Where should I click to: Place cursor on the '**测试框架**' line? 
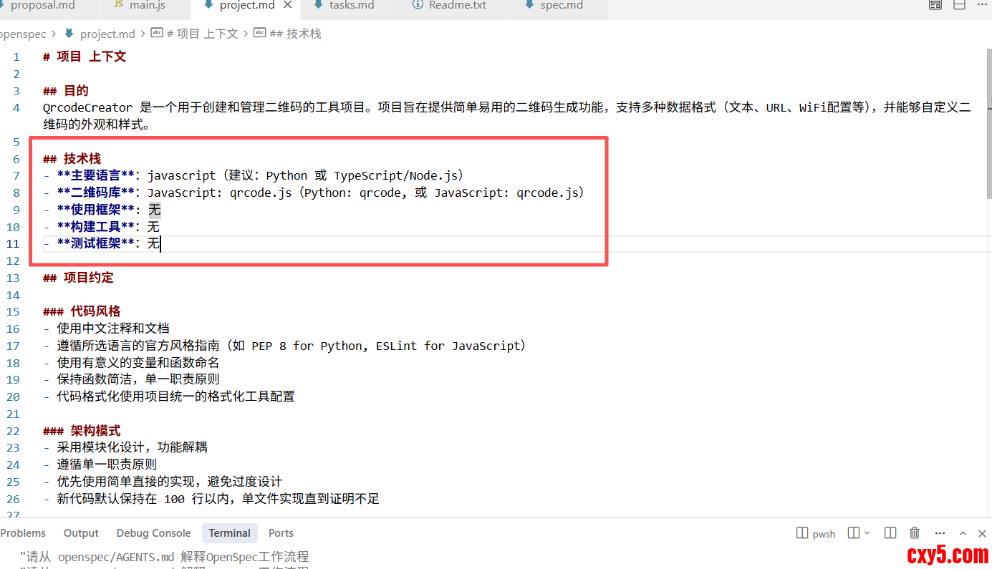coord(102,244)
